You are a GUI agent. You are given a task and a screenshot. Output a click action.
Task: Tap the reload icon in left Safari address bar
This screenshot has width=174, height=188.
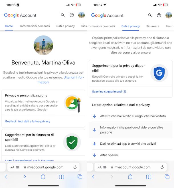tap(75, 167)
